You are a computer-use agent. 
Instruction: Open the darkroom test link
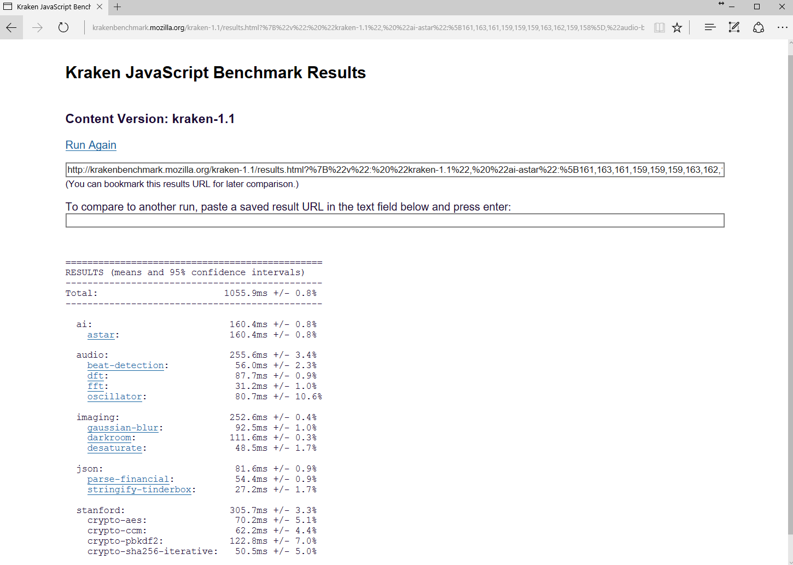[109, 438]
